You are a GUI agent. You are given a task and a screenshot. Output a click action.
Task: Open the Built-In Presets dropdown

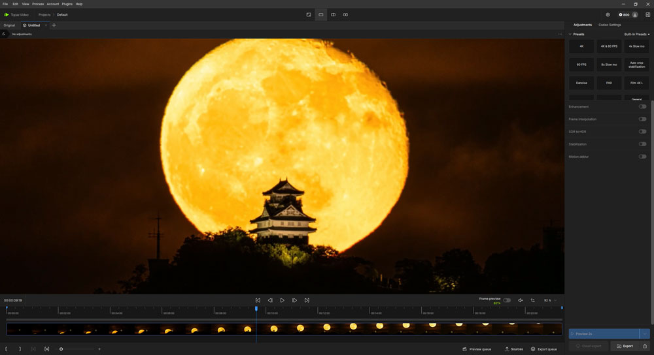pos(636,34)
